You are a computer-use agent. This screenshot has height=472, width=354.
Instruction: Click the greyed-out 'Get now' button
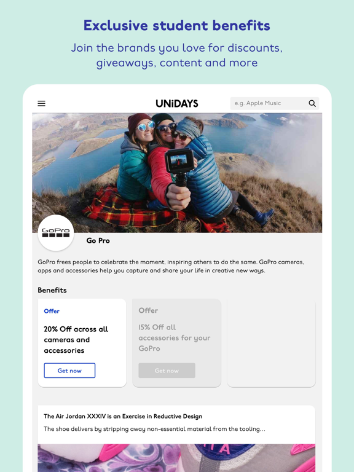[x=167, y=371]
